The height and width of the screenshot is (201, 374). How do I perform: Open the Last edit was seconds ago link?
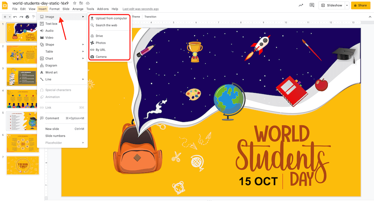coord(140,9)
